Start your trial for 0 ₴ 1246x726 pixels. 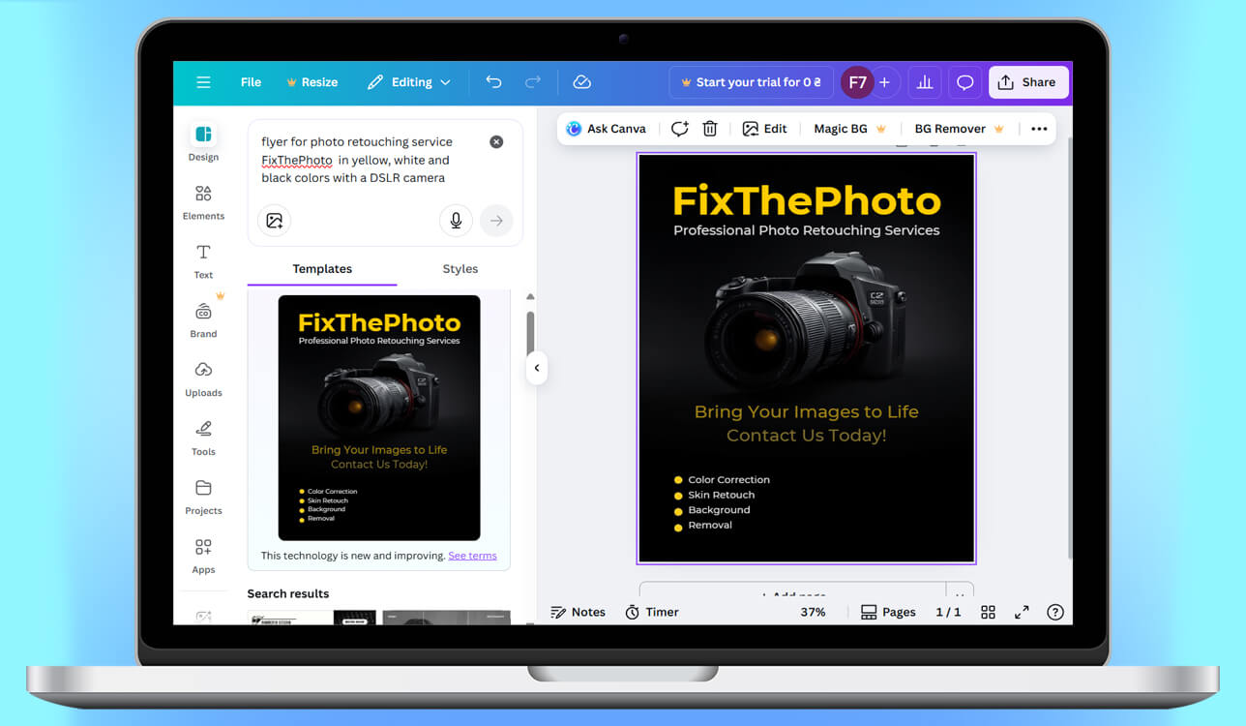click(x=752, y=82)
